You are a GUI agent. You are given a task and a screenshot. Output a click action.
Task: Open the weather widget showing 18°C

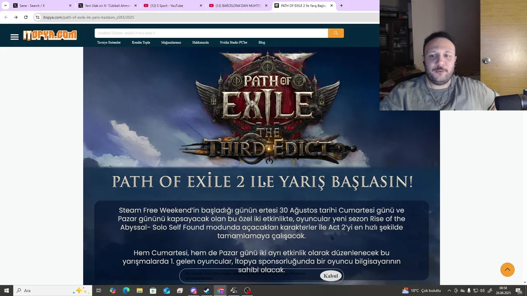click(x=421, y=291)
